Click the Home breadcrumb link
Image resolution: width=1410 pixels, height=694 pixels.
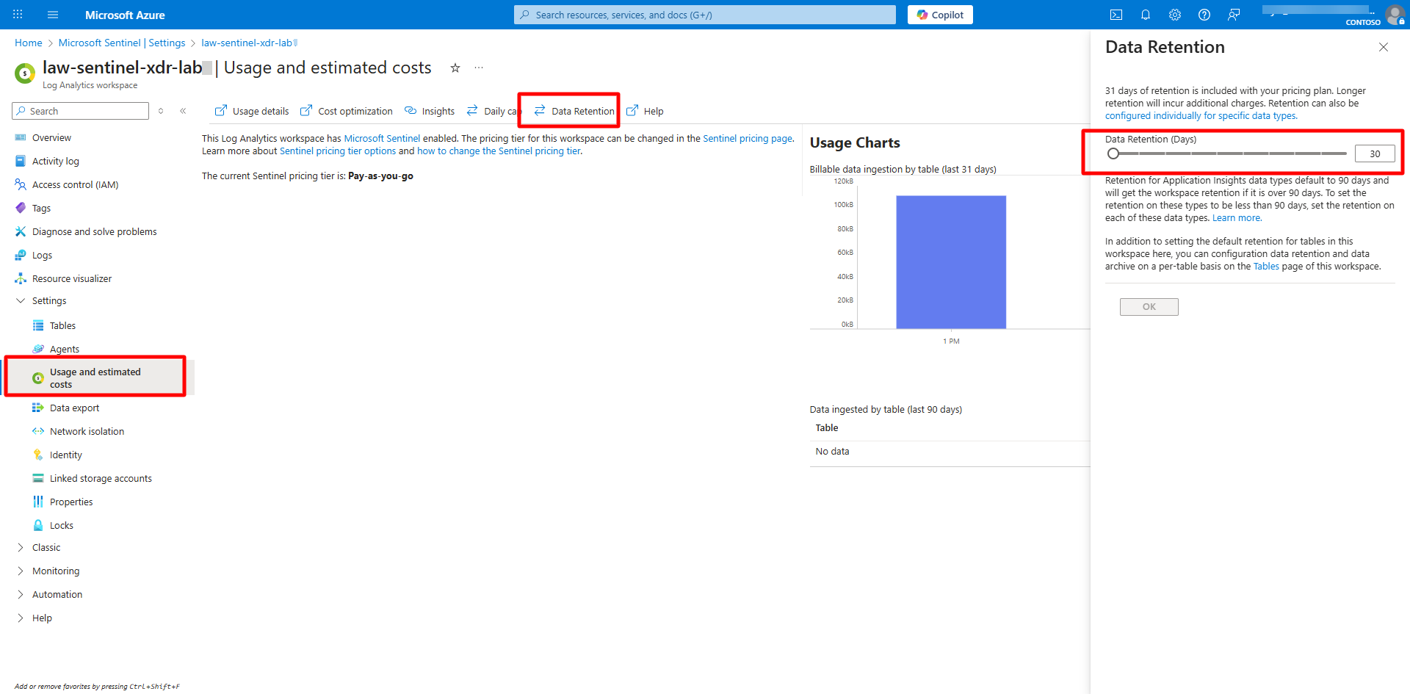point(29,43)
